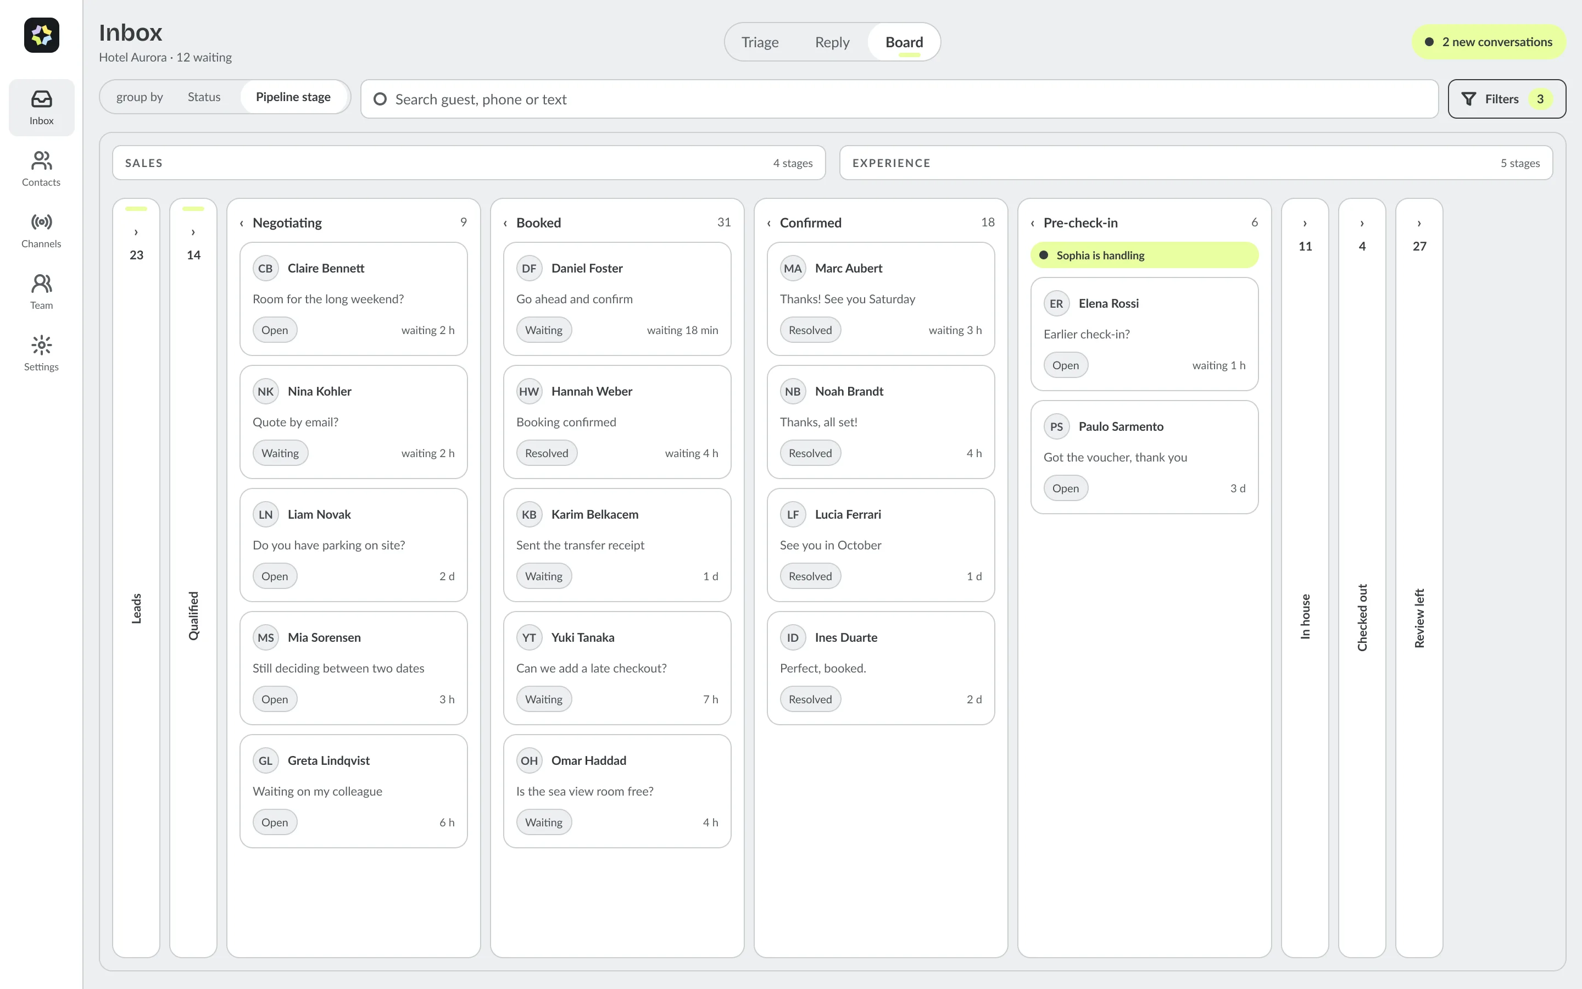Click the search circle icon
The width and height of the screenshot is (1582, 989).
[x=380, y=99]
